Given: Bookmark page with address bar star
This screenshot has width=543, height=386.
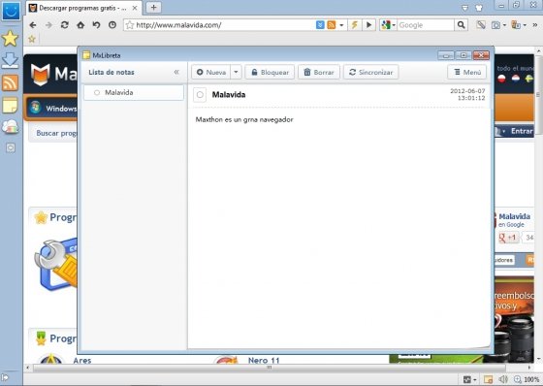Looking at the screenshot, I should click(x=130, y=25).
